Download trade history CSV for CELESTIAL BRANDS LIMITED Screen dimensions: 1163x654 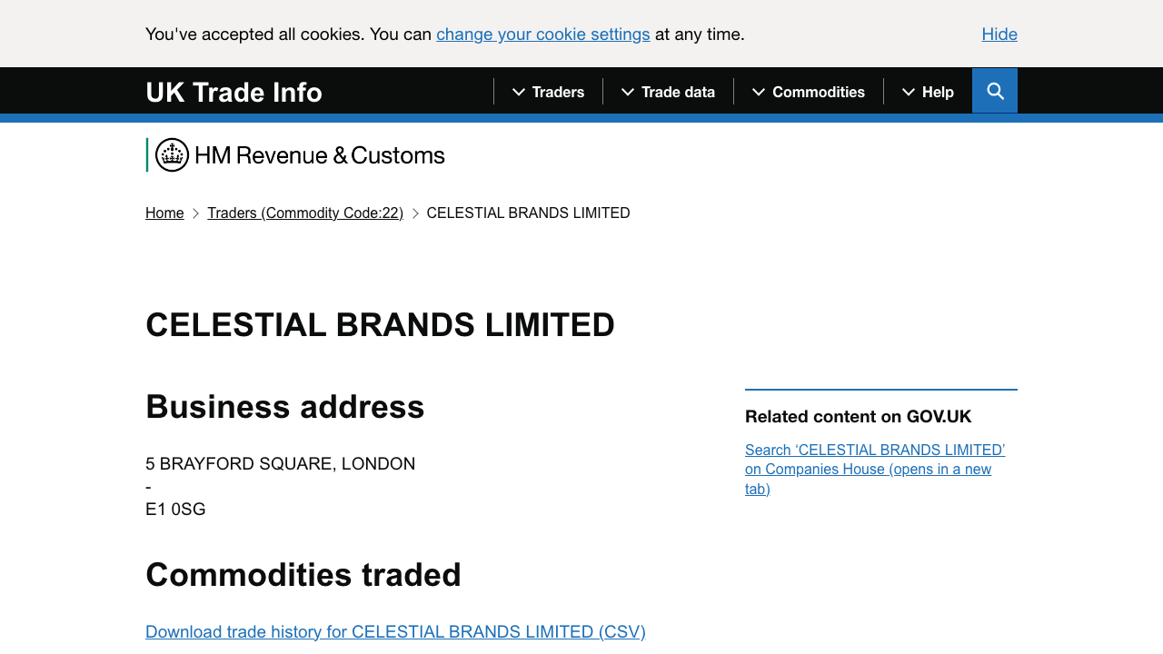(x=395, y=631)
